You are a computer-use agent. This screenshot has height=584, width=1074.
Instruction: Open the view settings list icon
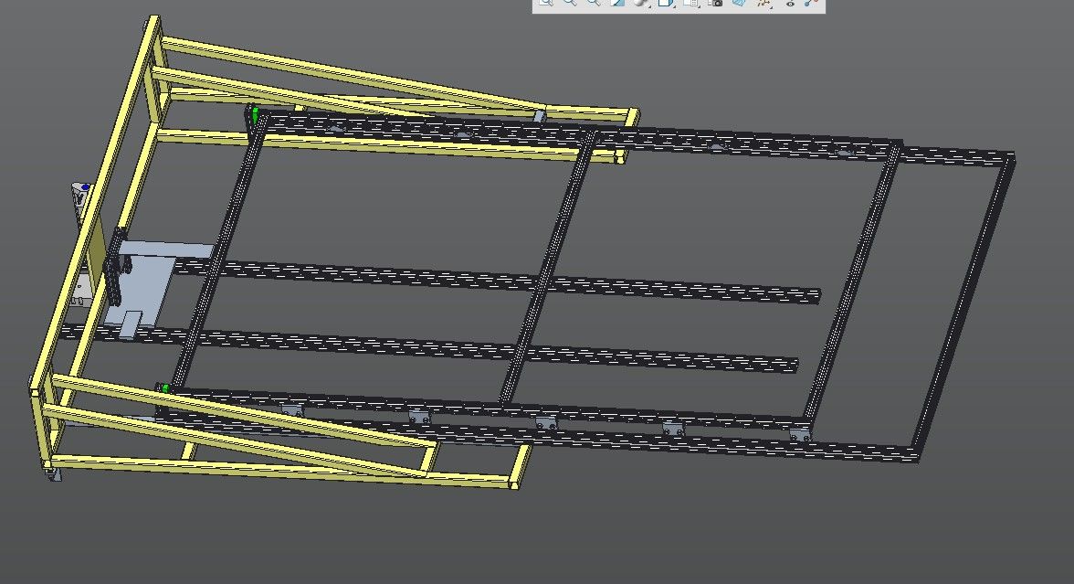tap(691, 4)
